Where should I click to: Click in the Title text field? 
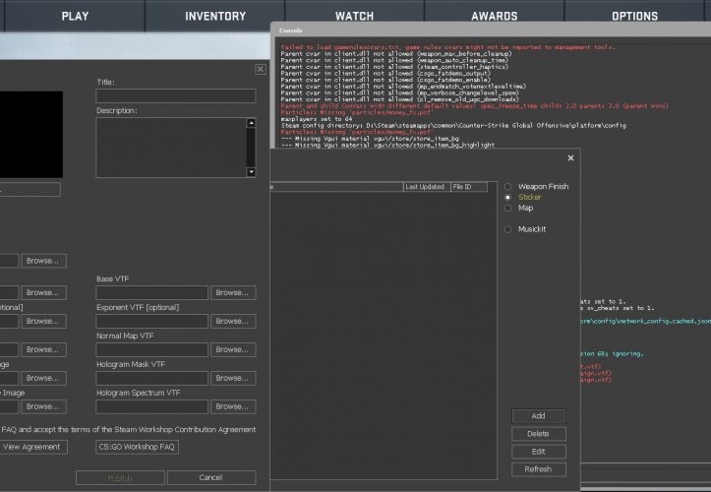click(175, 96)
